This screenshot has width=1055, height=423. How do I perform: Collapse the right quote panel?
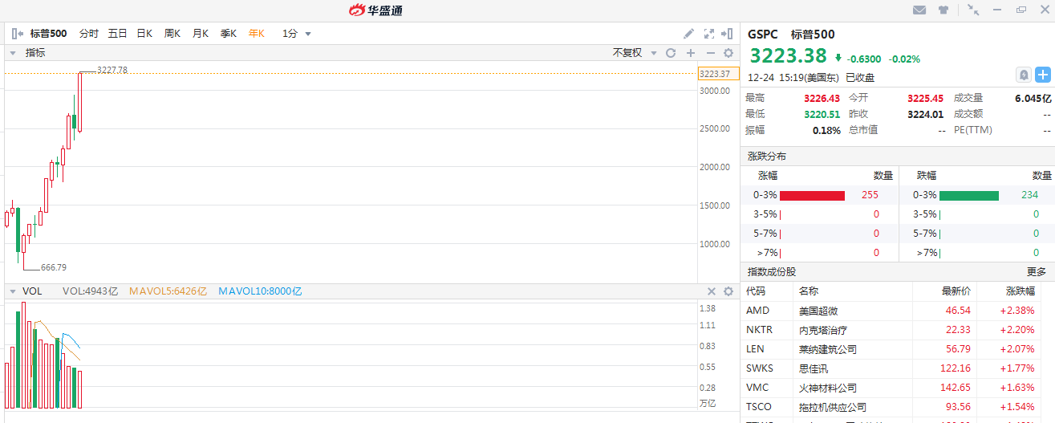coord(727,34)
